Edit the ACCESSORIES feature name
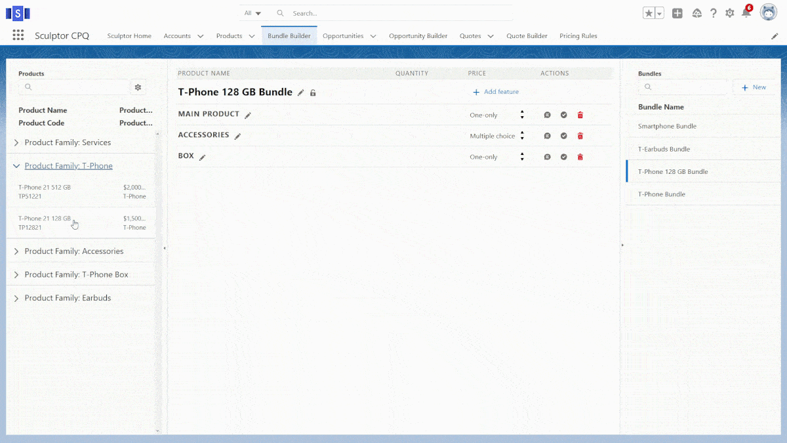787x443 pixels. coord(237,137)
